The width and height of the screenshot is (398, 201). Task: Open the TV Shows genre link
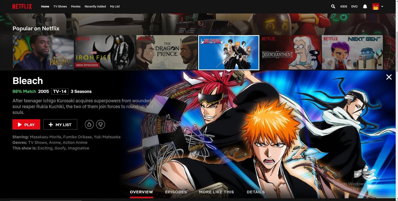[x=37, y=143]
